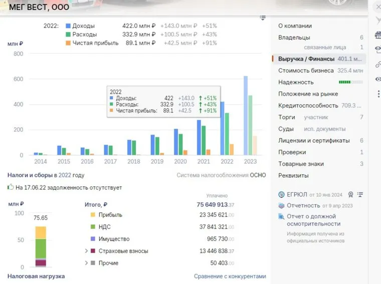
Task: Click the yellow Прибыль color swatch
Action: [x=92, y=215]
